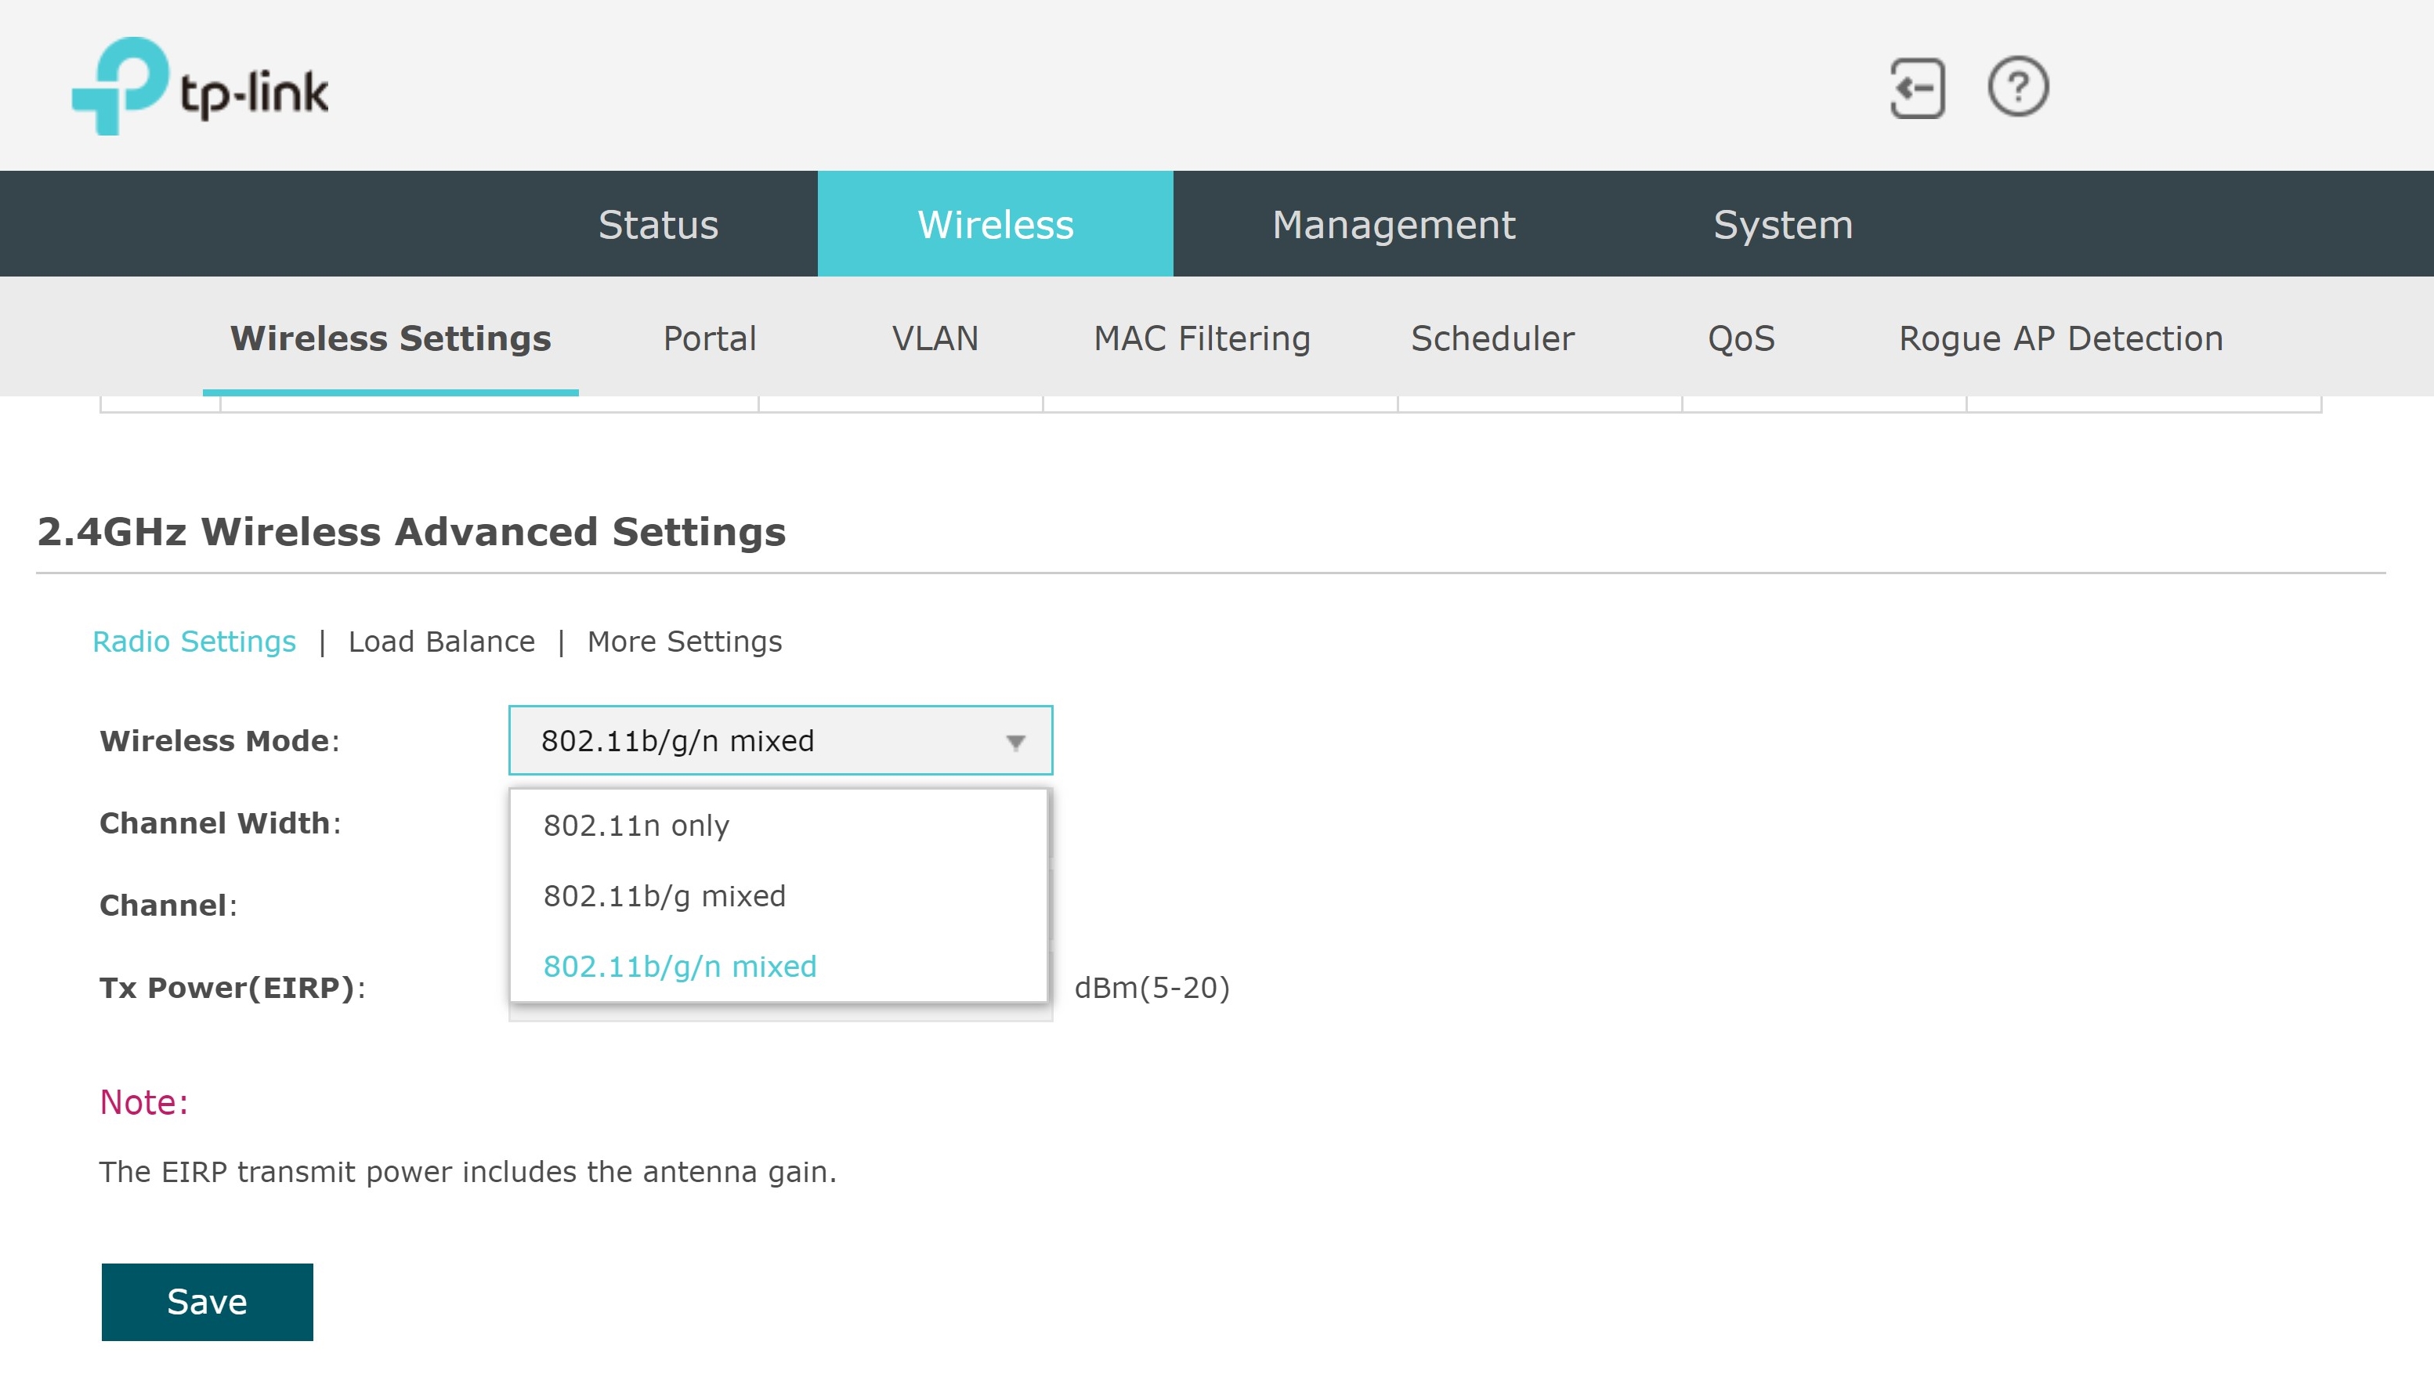Select 802.11n only option
The image size is (2434, 1392).
point(636,825)
